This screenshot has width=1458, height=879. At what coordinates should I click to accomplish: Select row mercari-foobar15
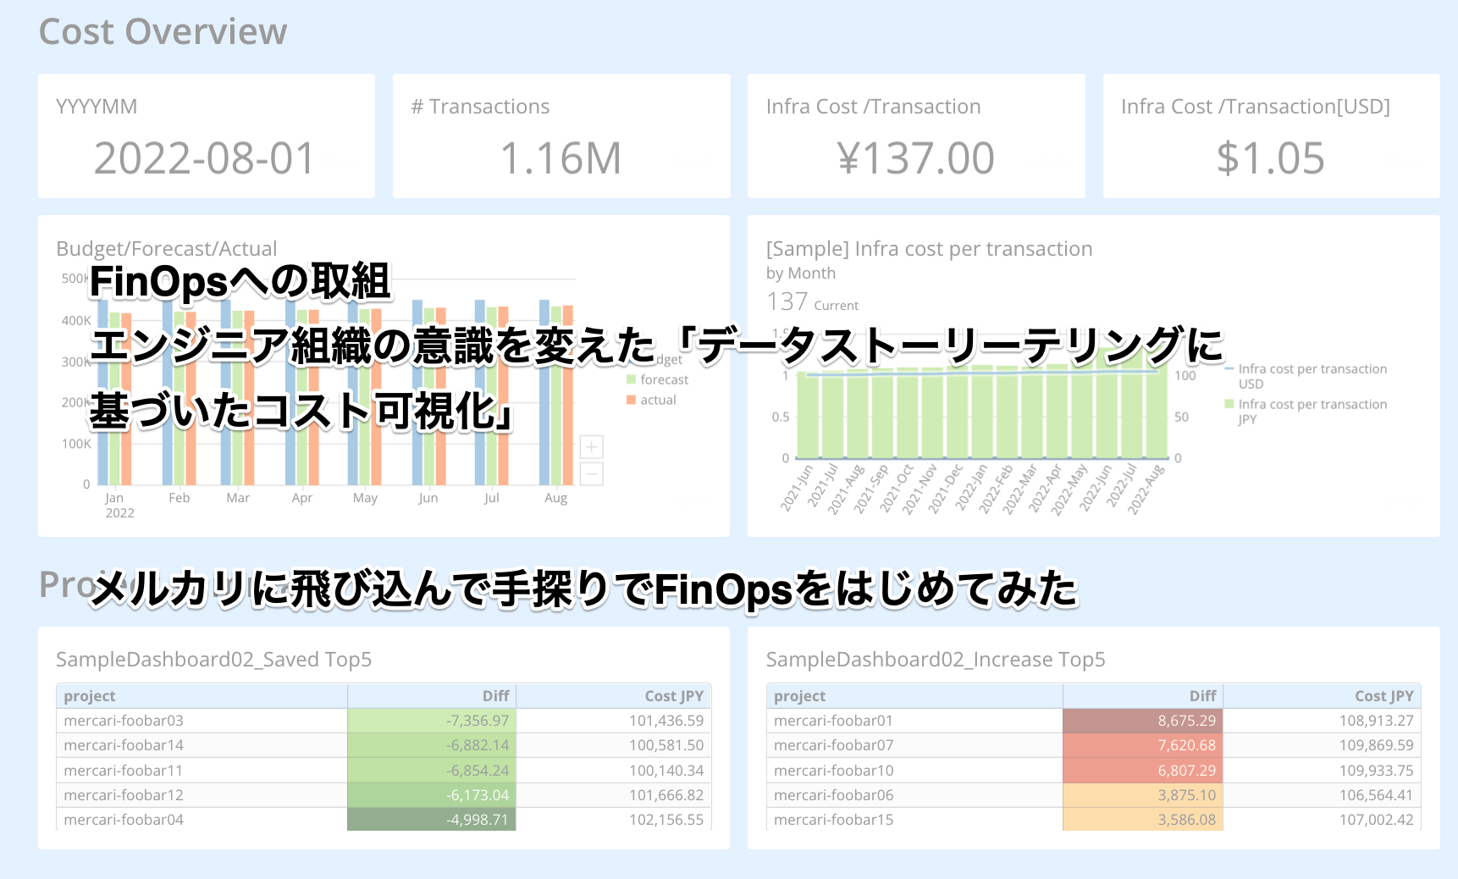(x=1094, y=820)
